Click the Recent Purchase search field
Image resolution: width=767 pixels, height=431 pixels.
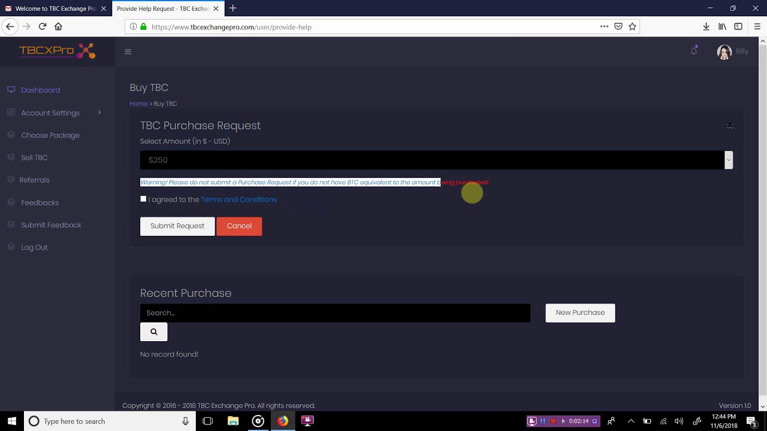[335, 312]
